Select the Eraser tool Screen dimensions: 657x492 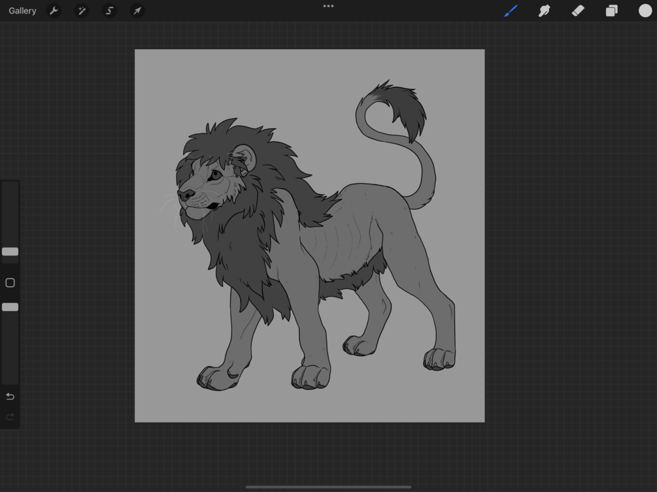pos(578,10)
